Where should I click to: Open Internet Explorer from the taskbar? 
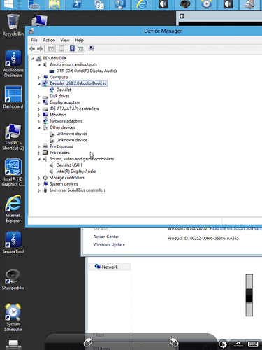[x=142, y=5]
